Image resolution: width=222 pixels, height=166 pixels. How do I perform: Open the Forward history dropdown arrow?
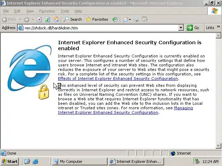pyautogui.click(x=33, y=19)
